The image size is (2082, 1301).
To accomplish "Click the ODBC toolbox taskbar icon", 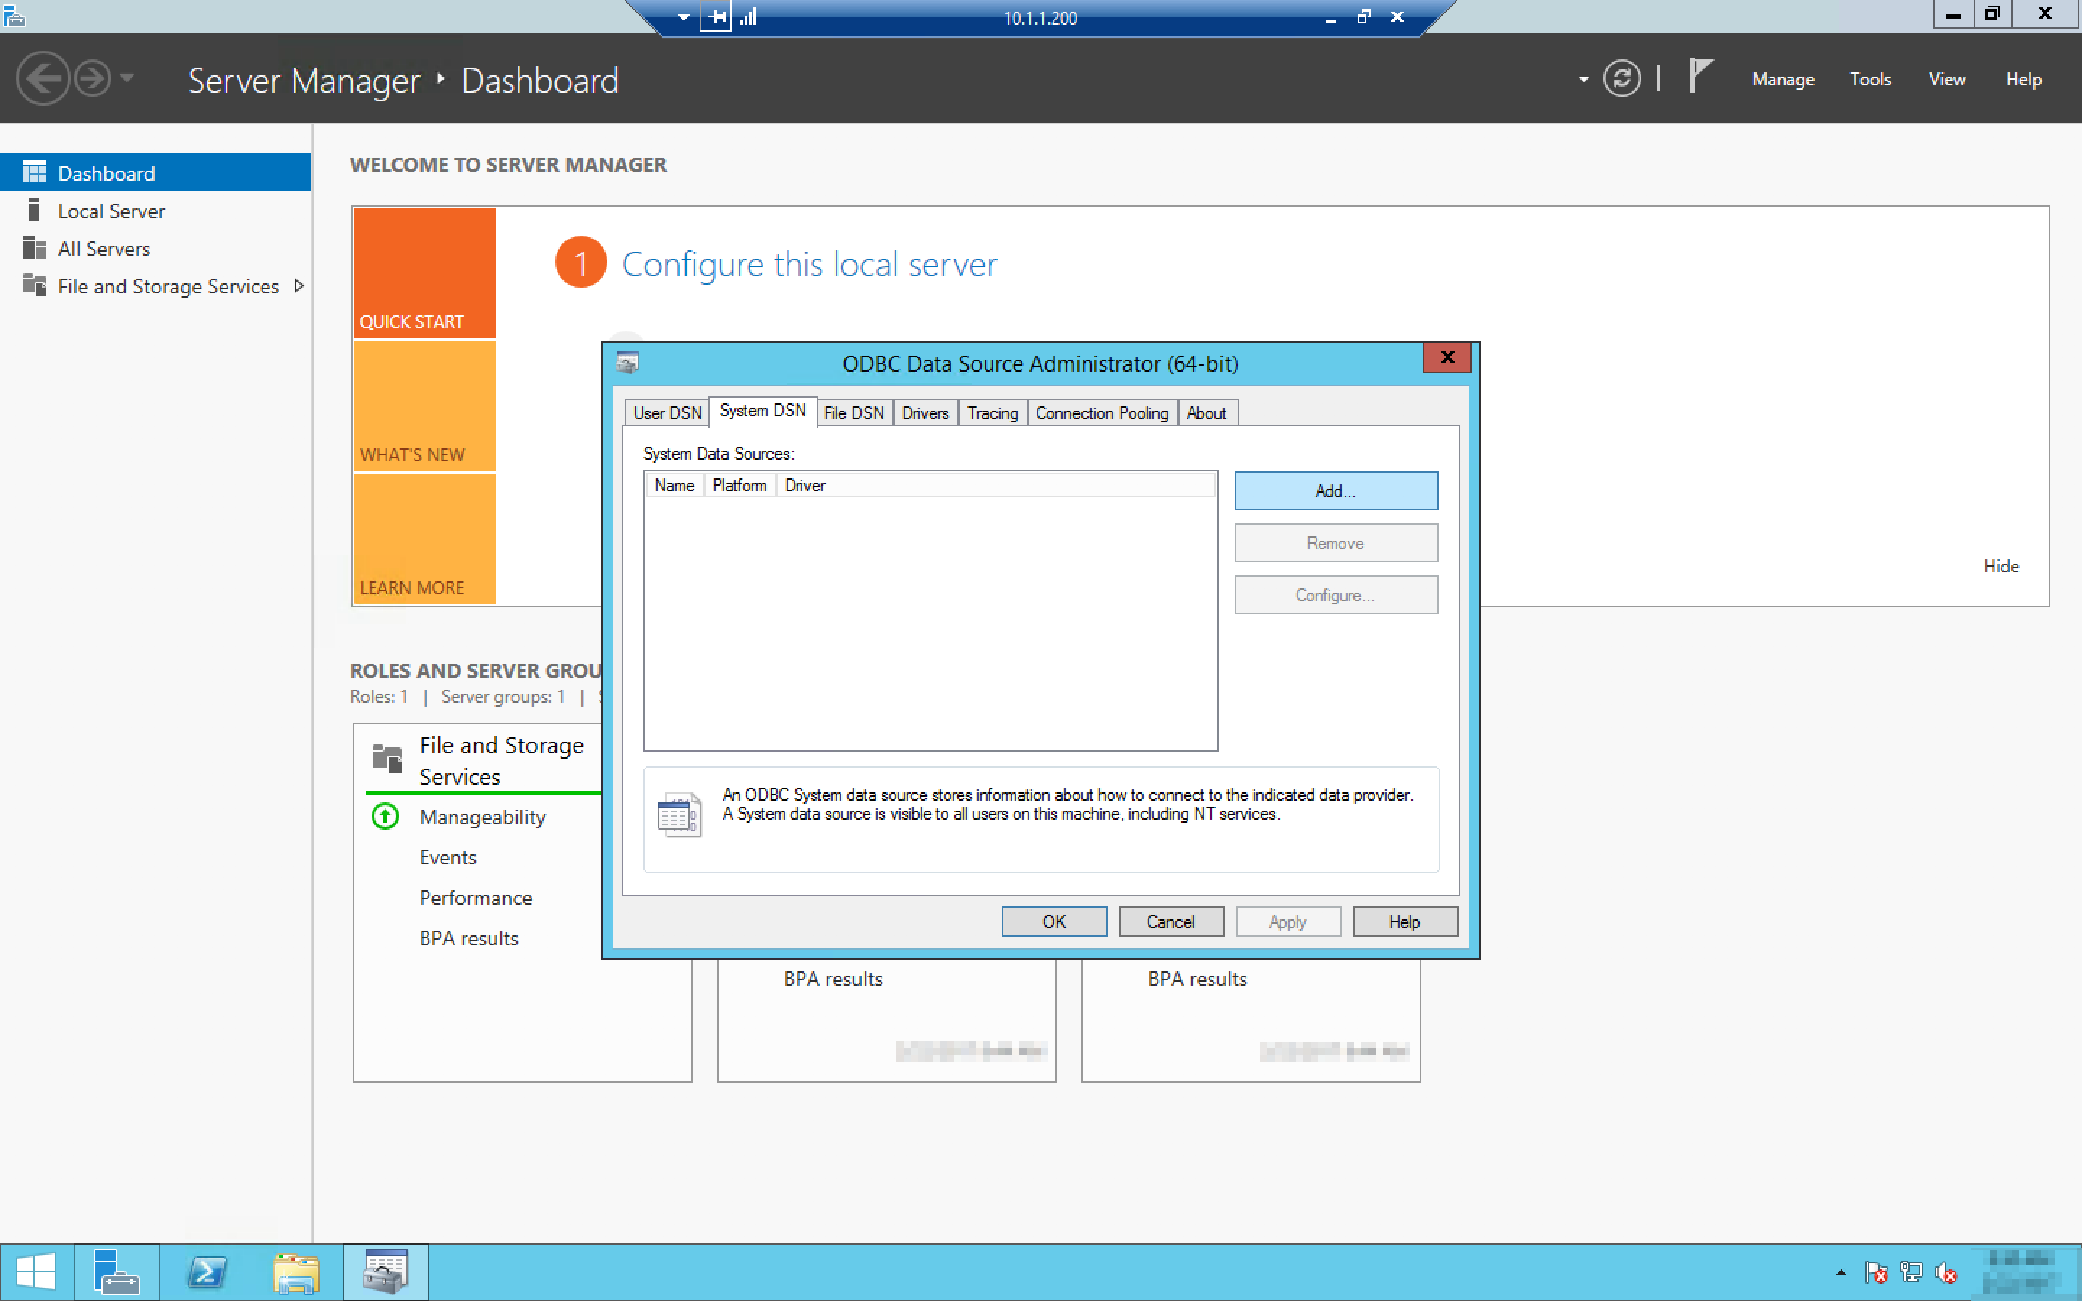I will (x=385, y=1272).
